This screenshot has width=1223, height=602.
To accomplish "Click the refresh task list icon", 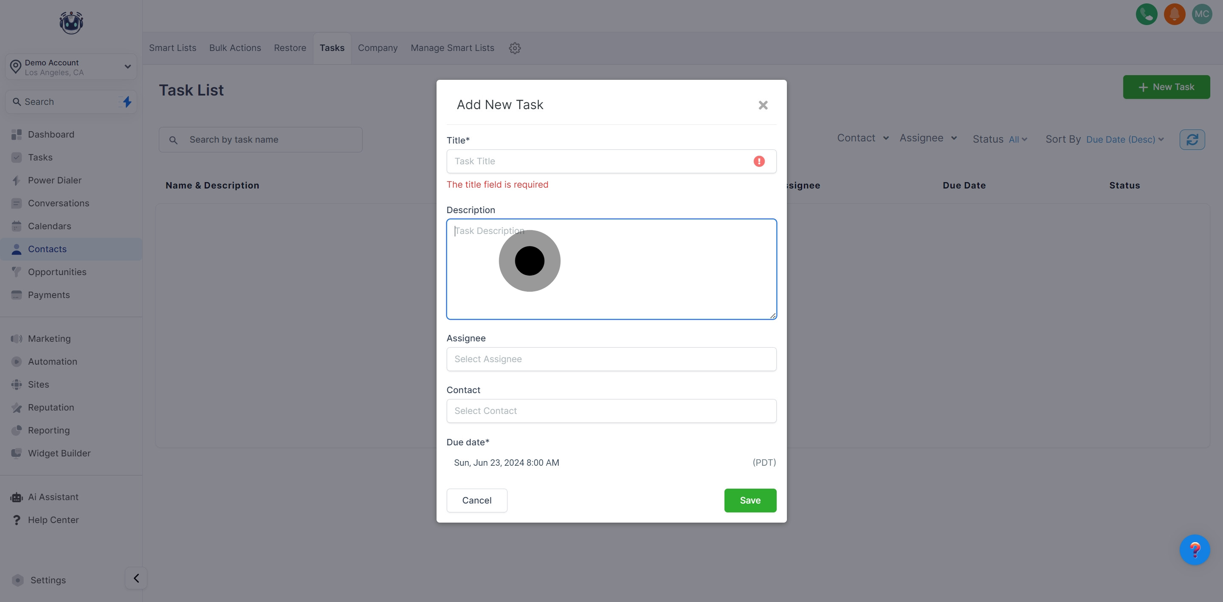I will [1192, 140].
